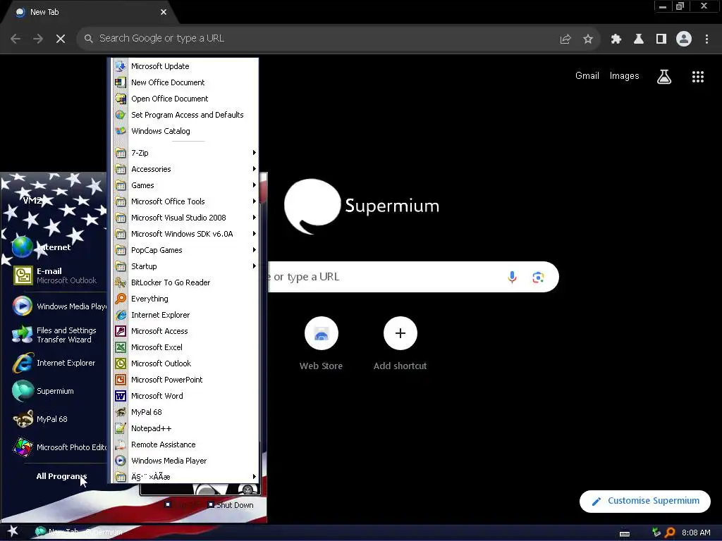Launch Internet Explorer from programs list
This screenshot has width=722, height=541.
pos(185,315)
